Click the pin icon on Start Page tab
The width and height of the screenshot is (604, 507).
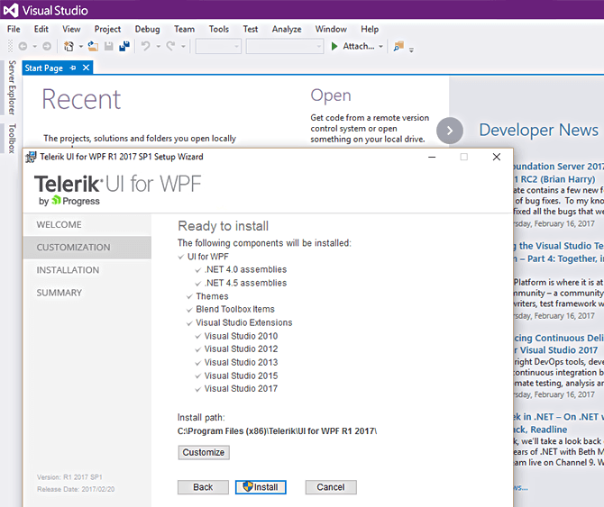click(73, 68)
